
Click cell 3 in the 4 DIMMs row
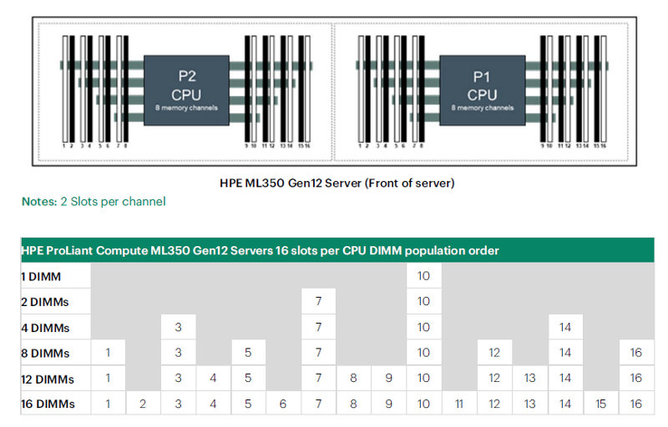click(178, 327)
